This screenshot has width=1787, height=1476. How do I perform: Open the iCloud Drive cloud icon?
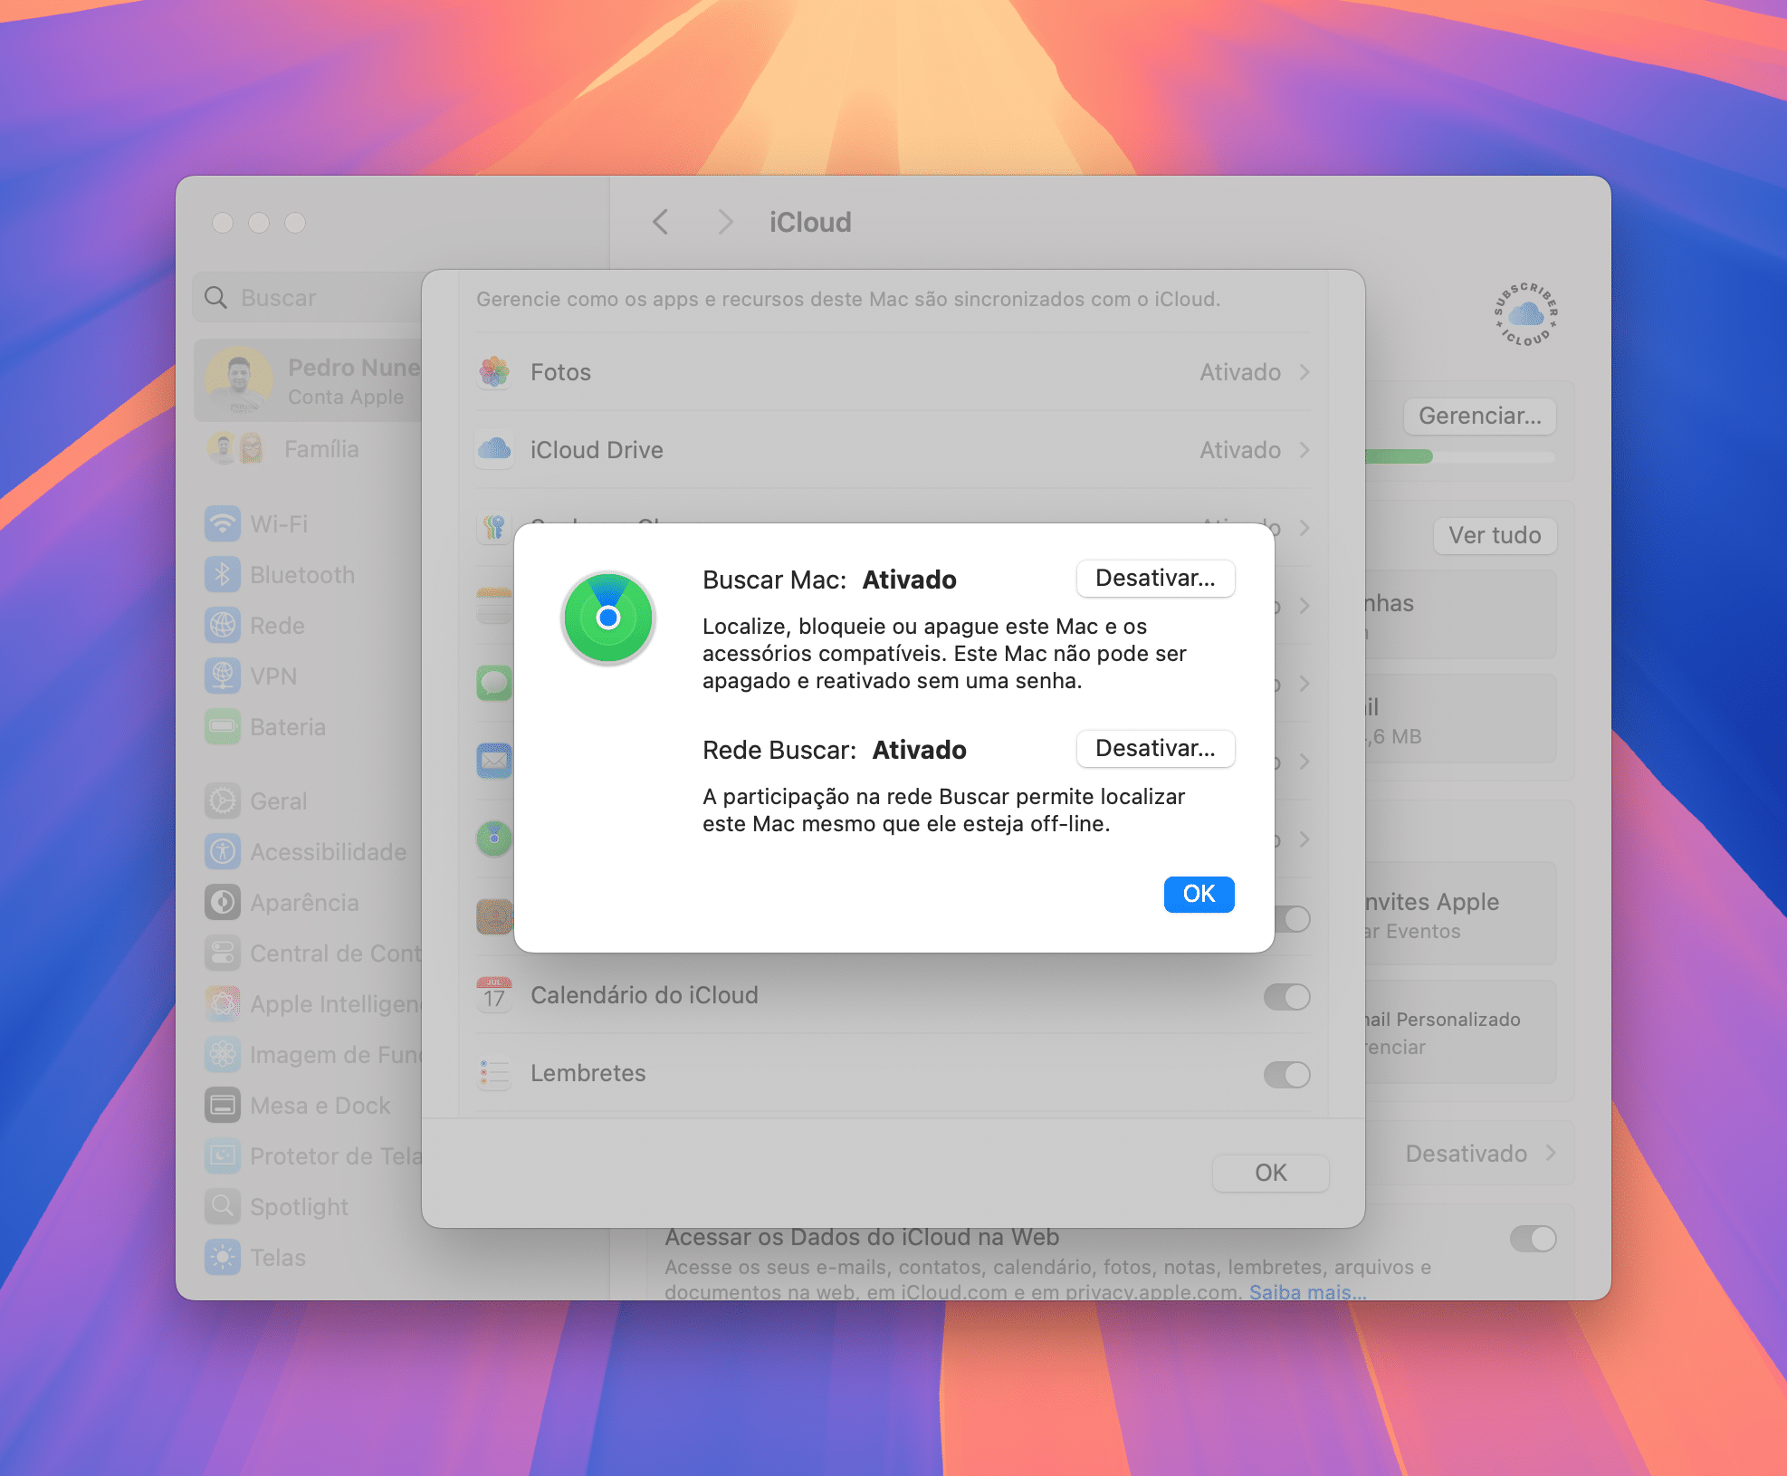point(494,450)
